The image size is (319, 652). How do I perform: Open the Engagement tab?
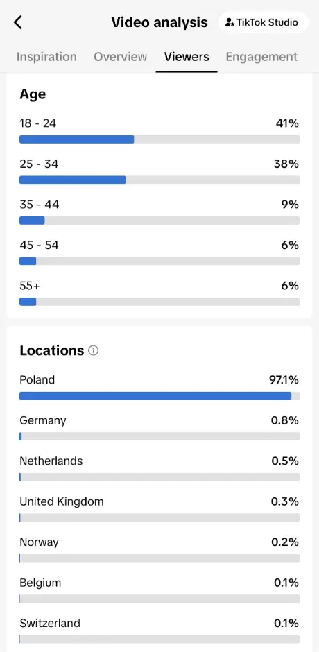tap(261, 57)
